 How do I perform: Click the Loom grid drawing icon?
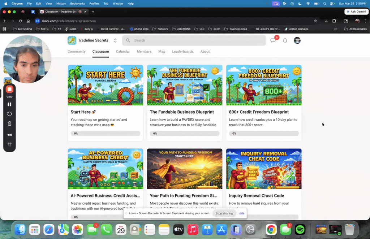pyautogui.click(x=9, y=144)
